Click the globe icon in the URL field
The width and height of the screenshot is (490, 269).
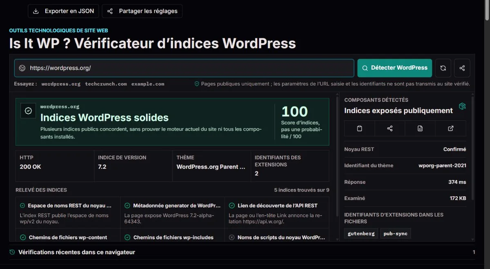pos(22,68)
